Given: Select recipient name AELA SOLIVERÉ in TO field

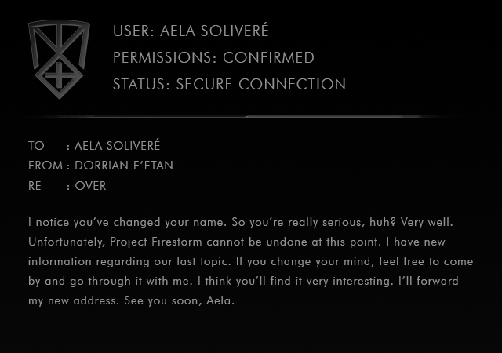Looking at the screenshot, I should click(118, 146).
